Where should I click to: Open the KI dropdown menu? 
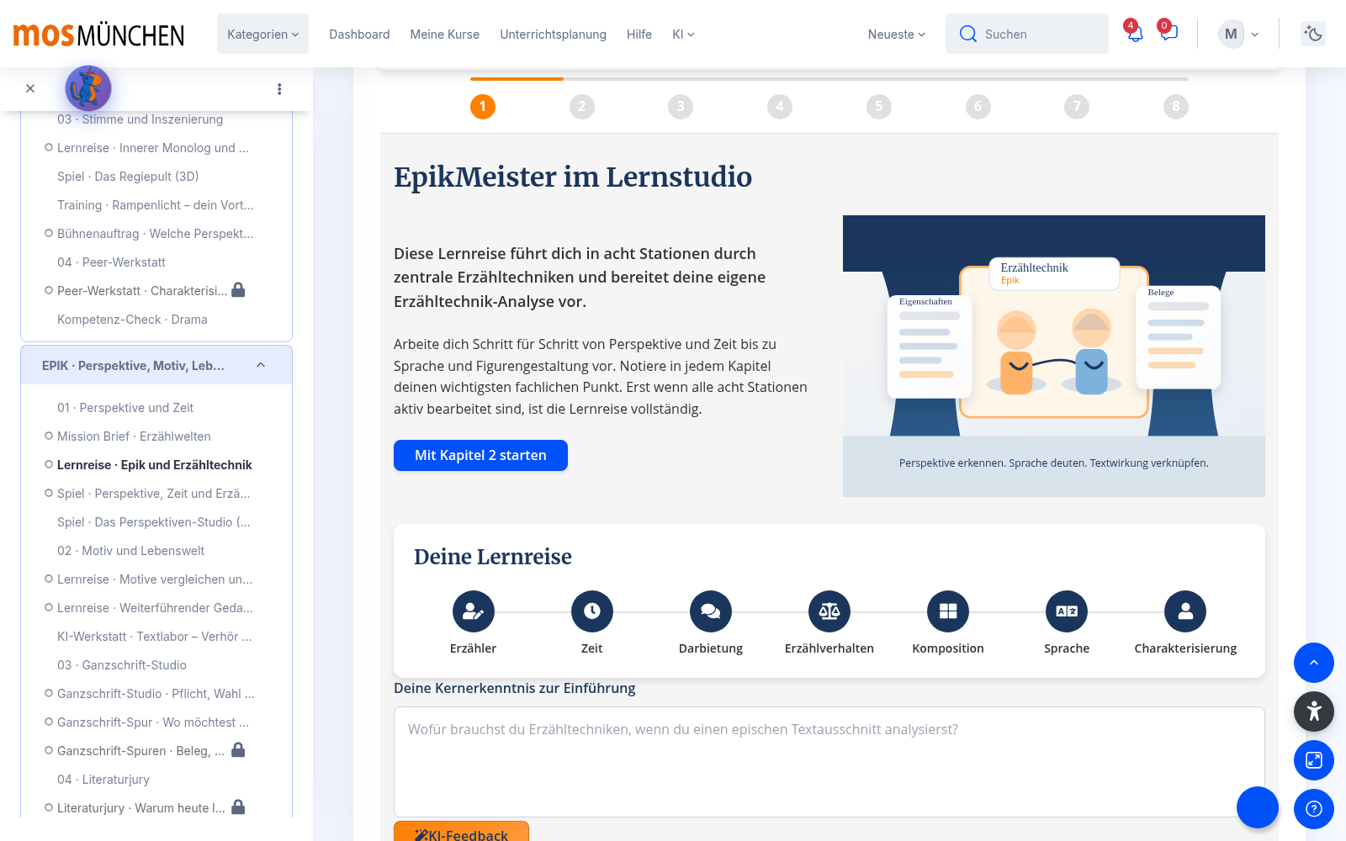tap(683, 34)
